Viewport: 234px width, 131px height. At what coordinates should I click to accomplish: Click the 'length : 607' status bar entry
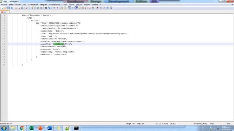point(131,124)
